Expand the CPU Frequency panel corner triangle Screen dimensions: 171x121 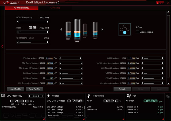click(x=44, y=119)
